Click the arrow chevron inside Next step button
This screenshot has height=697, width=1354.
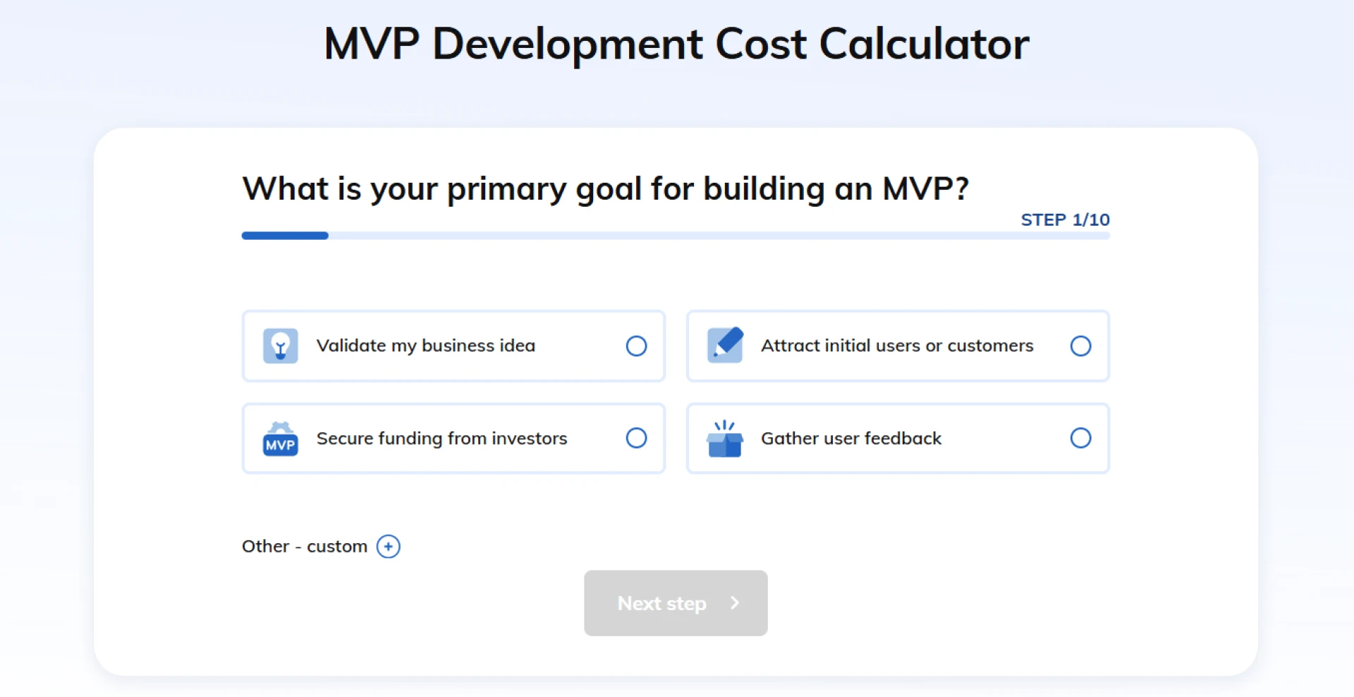(735, 603)
